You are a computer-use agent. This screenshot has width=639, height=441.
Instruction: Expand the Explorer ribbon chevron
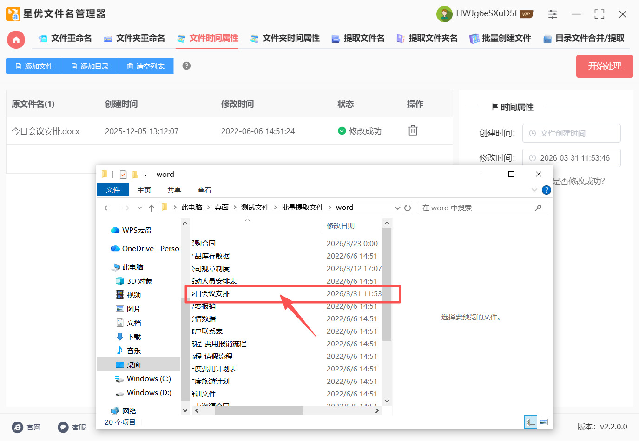tap(534, 190)
